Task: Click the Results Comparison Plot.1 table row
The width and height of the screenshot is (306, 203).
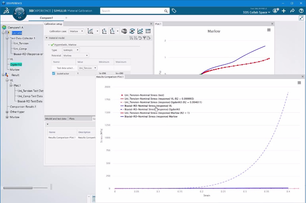Action: pyautogui.click(x=71, y=137)
